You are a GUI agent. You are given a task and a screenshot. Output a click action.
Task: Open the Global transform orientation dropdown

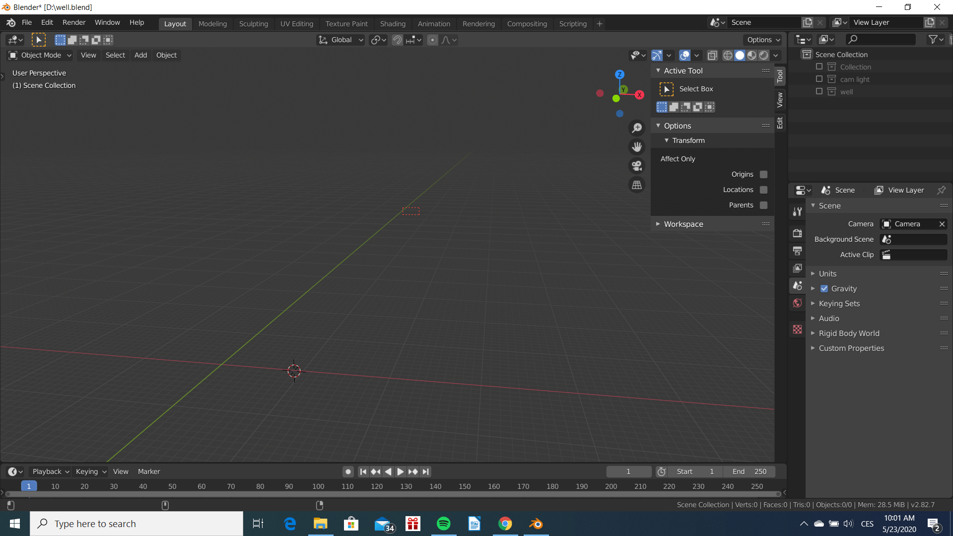[x=340, y=40]
